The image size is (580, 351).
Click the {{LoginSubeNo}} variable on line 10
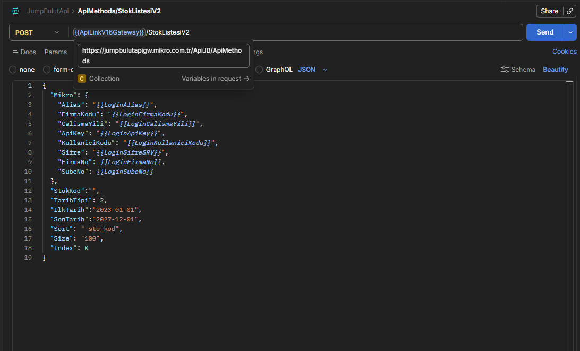click(x=125, y=172)
